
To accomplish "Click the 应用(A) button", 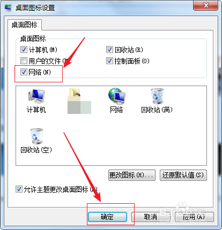I will (x=194, y=217).
